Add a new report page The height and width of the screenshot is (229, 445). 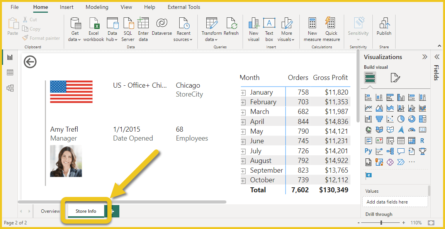[113, 211]
